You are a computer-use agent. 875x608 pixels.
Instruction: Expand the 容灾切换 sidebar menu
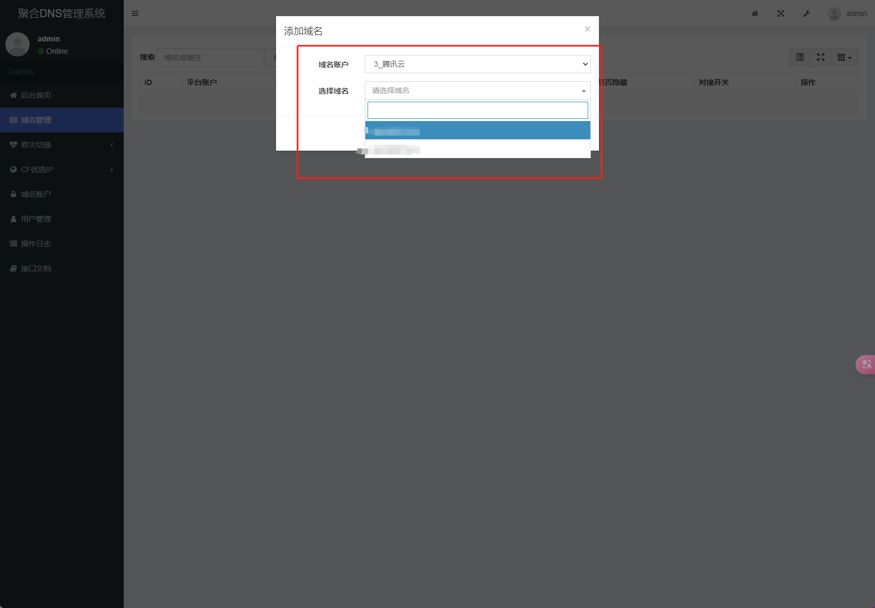click(x=62, y=145)
